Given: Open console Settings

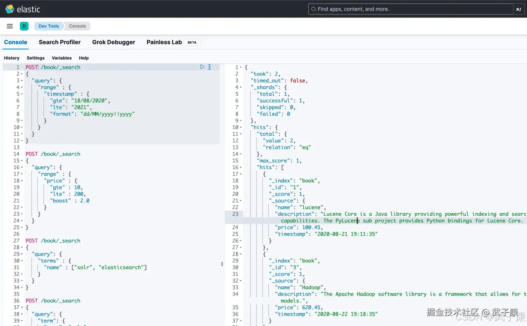Looking at the screenshot, I should point(35,58).
